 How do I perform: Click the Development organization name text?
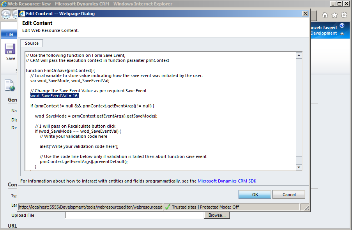click(x=324, y=33)
